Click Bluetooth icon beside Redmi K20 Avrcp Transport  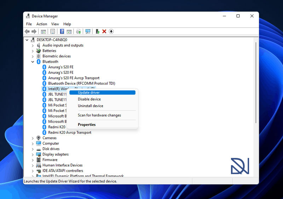point(44,132)
